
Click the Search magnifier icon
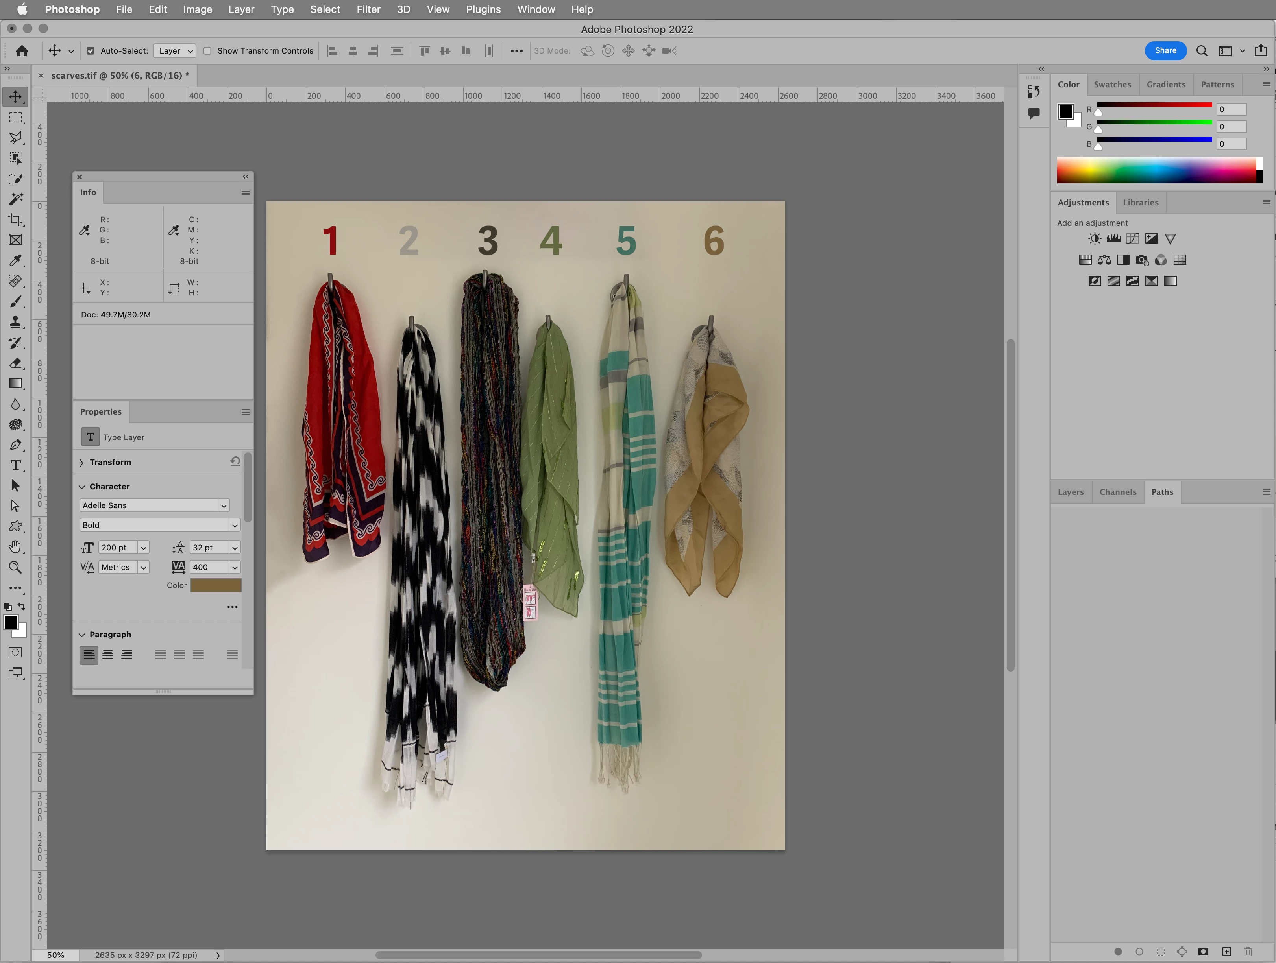1202,51
